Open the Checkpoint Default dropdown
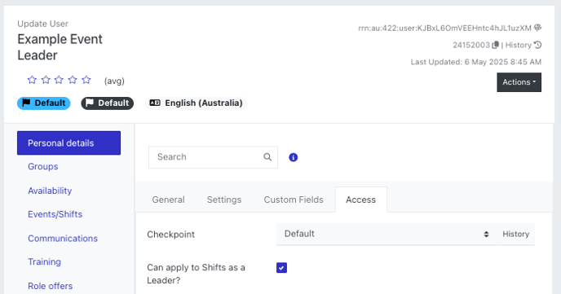Screen dimensions: 561x294 pos(386,234)
